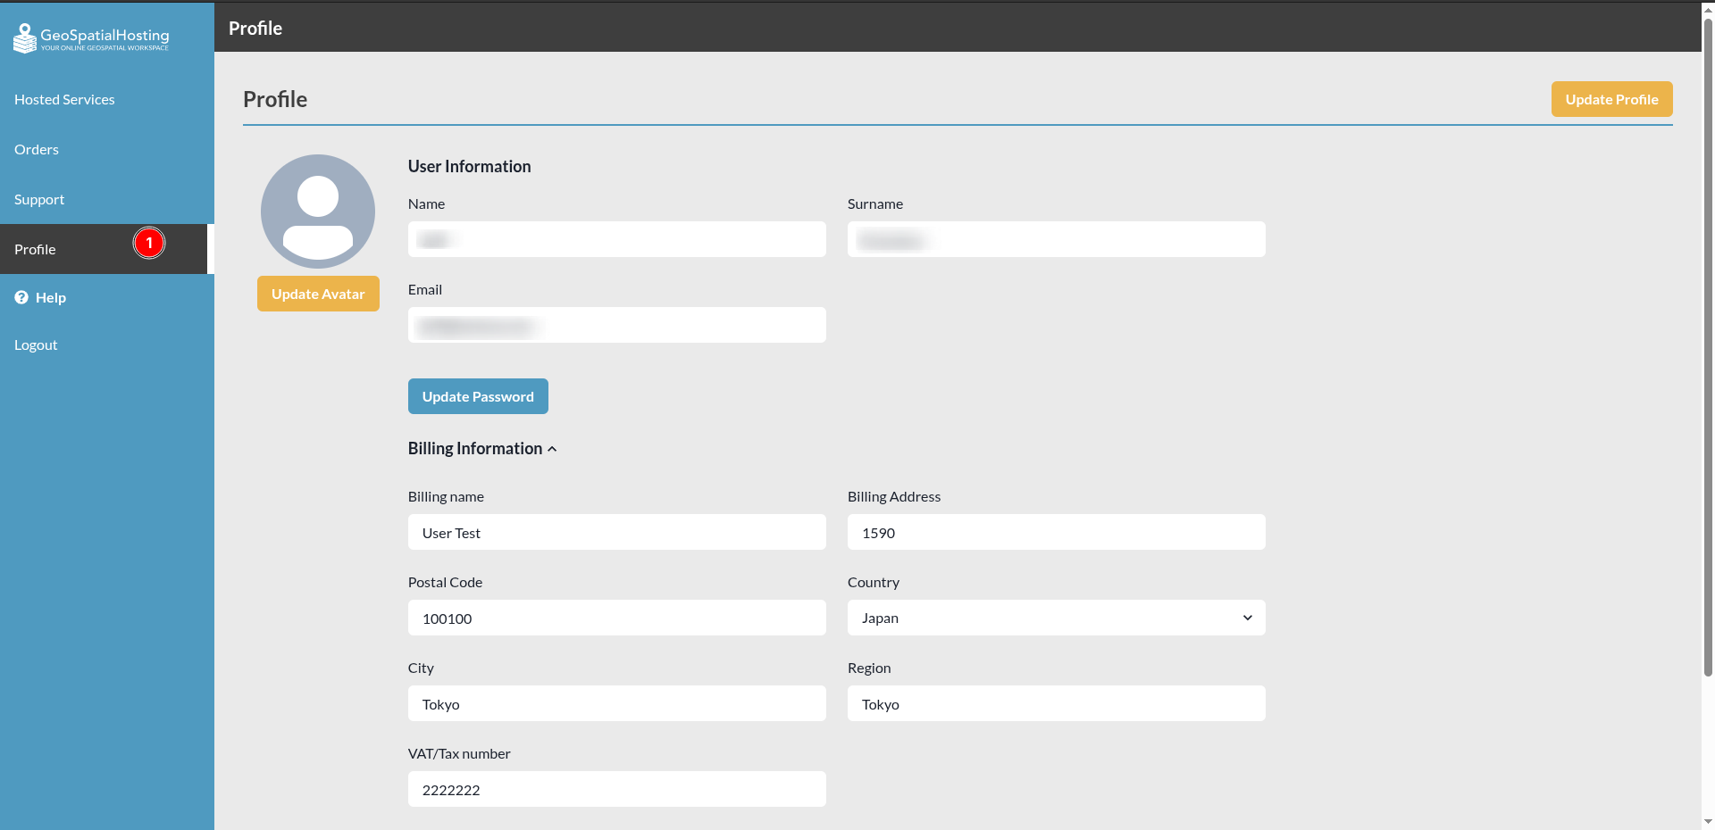Open the Support page from the sidebar
This screenshot has height=830, width=1715.
pyautogui.click(x=39, y=199)
